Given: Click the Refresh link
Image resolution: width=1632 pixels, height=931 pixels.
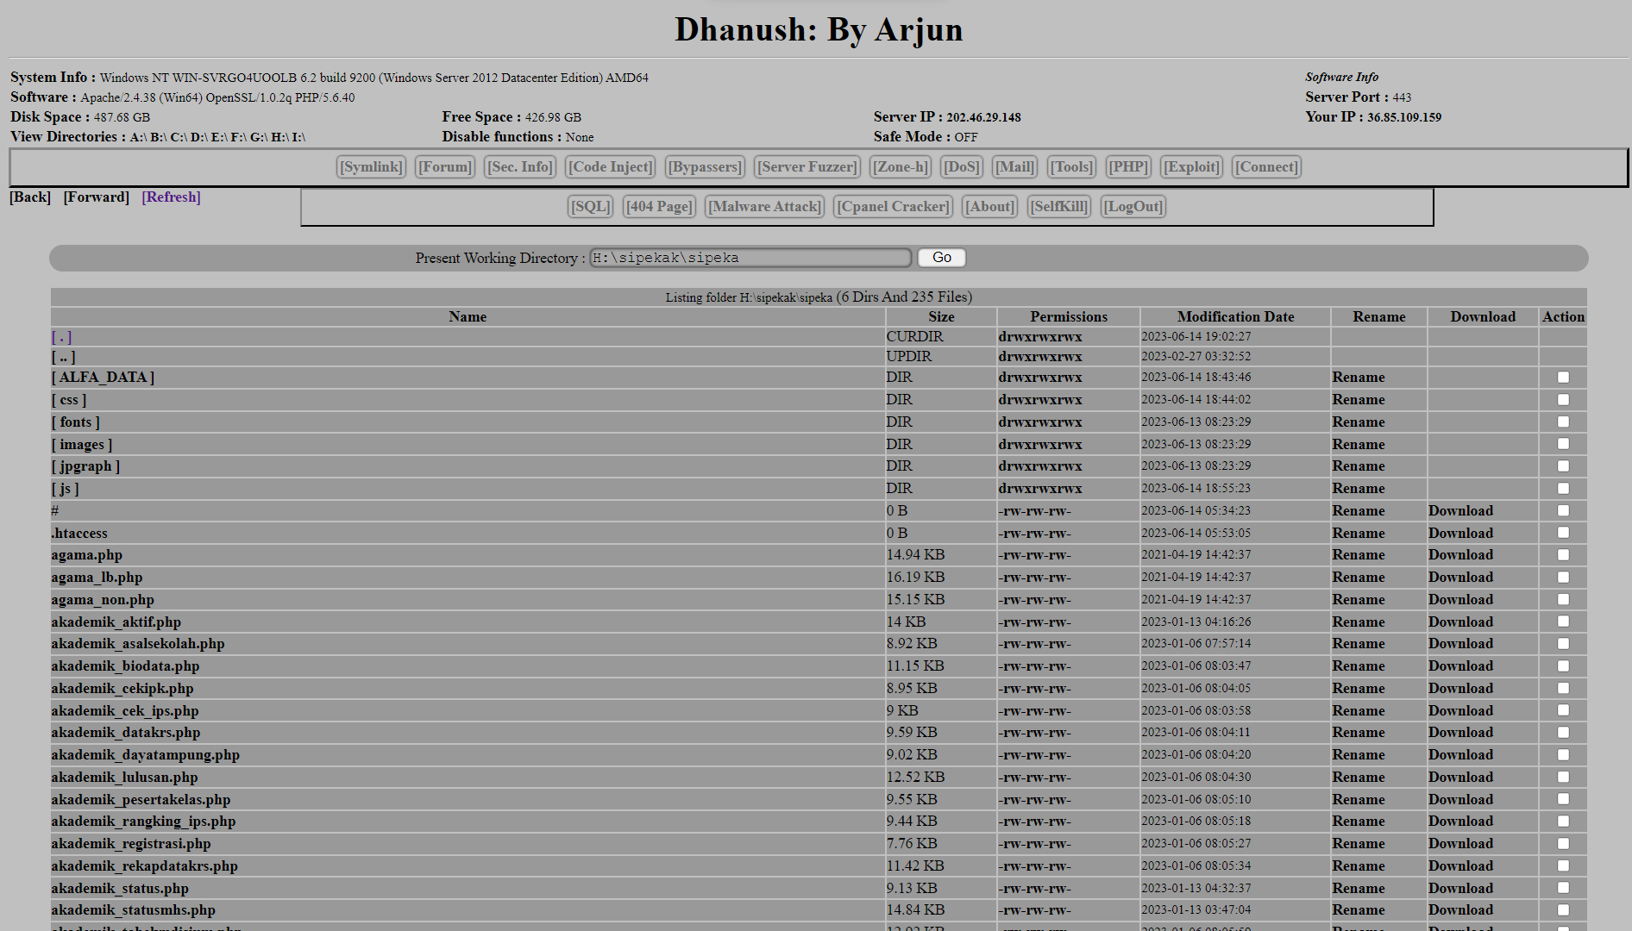Looking at the screenshot, I should (x=171, y=197).
